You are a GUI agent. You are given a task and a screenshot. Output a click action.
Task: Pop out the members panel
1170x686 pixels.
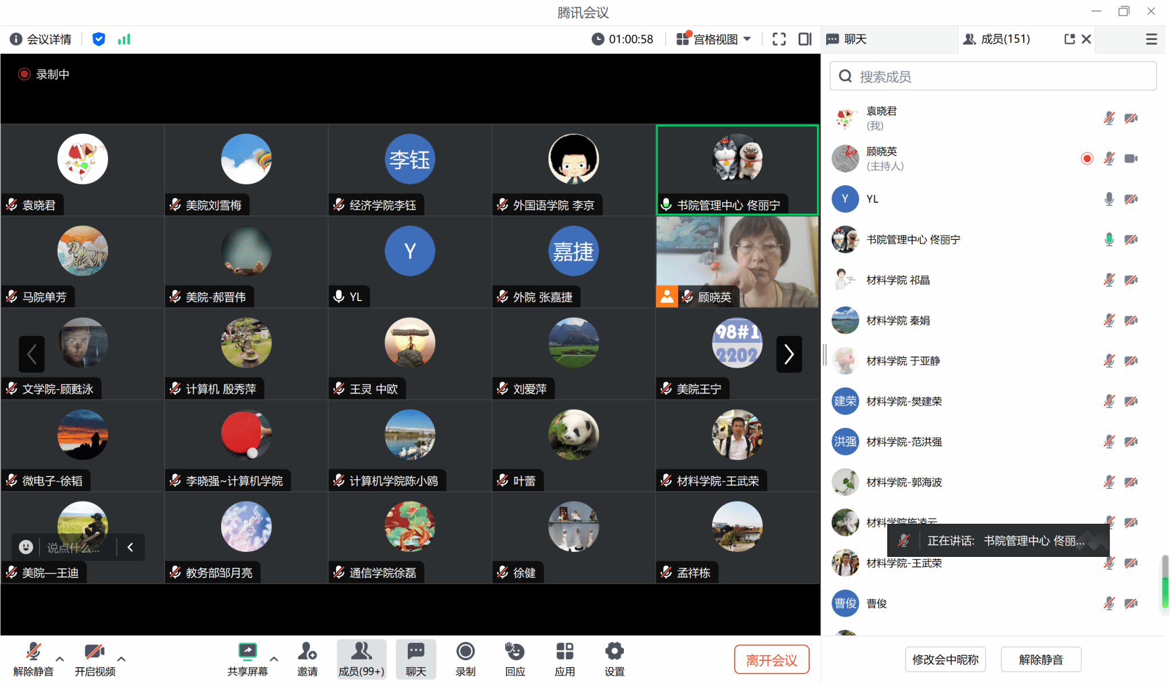pyautogui.click(x=1069, y=39)
